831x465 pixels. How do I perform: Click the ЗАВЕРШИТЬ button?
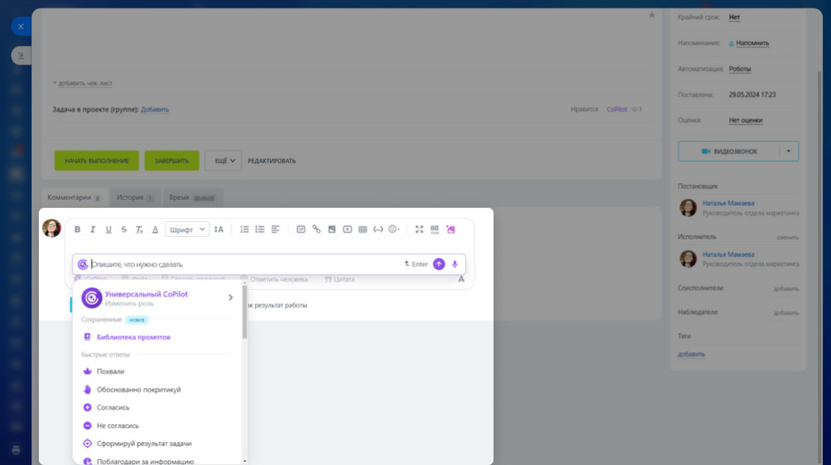[x=171, y=161]
